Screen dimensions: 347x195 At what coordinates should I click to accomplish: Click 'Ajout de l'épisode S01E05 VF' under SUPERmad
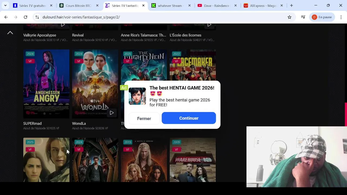point(41,128)
